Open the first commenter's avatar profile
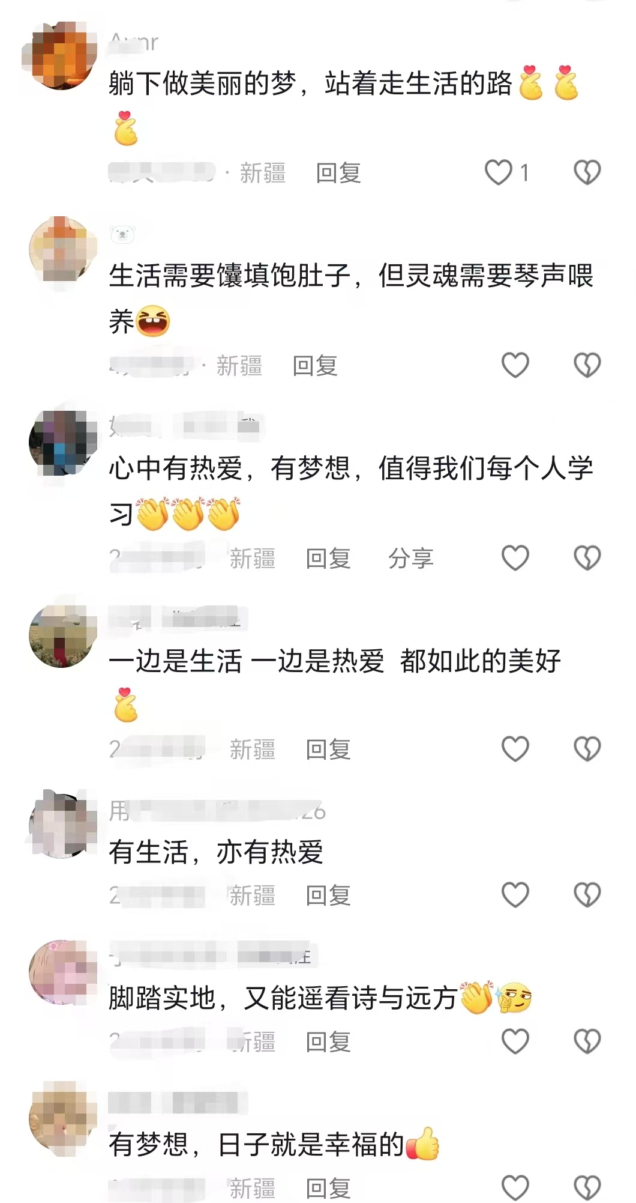The height and width of the screenshot is (1203, 636). click(63, 55)
